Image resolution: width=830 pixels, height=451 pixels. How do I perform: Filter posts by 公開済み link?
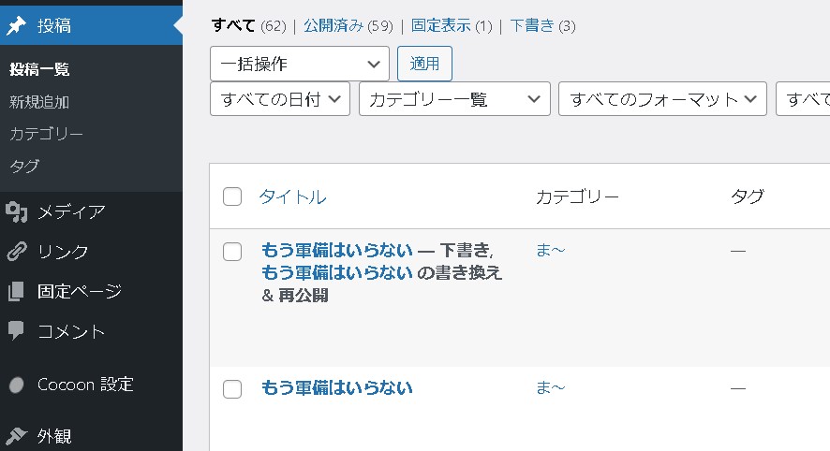point(333,26)
